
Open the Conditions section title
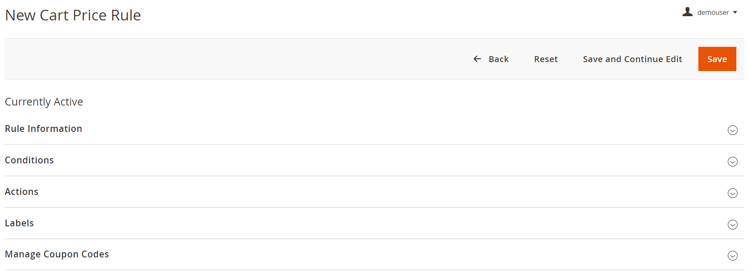click(x=29, y=160)
